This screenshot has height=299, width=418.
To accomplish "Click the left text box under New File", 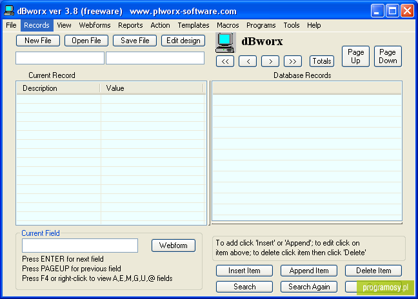I will point(60,58).
